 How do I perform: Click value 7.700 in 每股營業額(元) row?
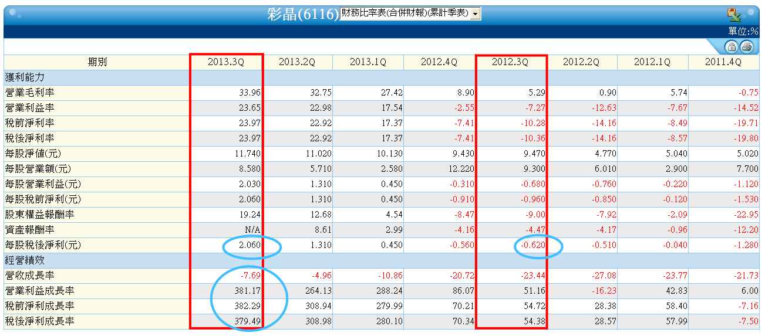click(748, 168)
